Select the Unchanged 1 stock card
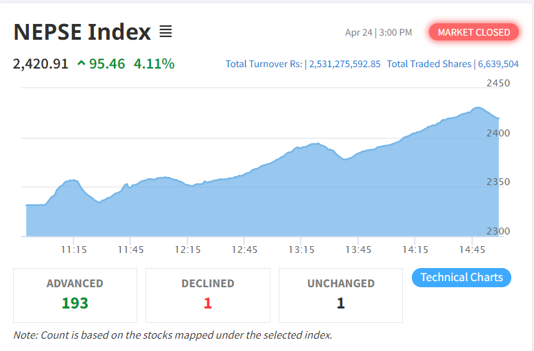The image size is (534, 351). (340, 295)
